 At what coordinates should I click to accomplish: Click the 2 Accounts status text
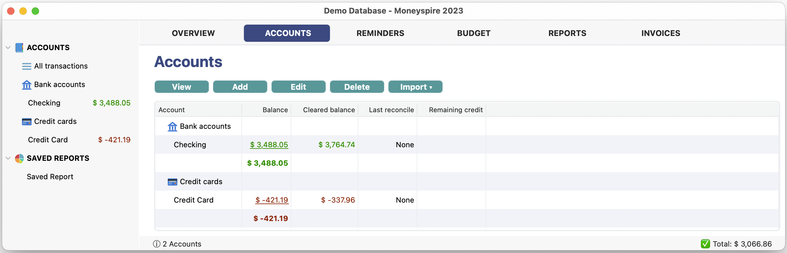point(182,244)
